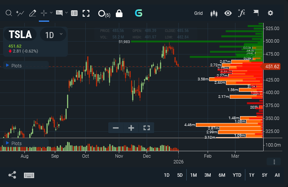The height and width of the screenshot is (187, 288).
Task: Expand the volume pane Plots panel
Action: tap(14, 143)
